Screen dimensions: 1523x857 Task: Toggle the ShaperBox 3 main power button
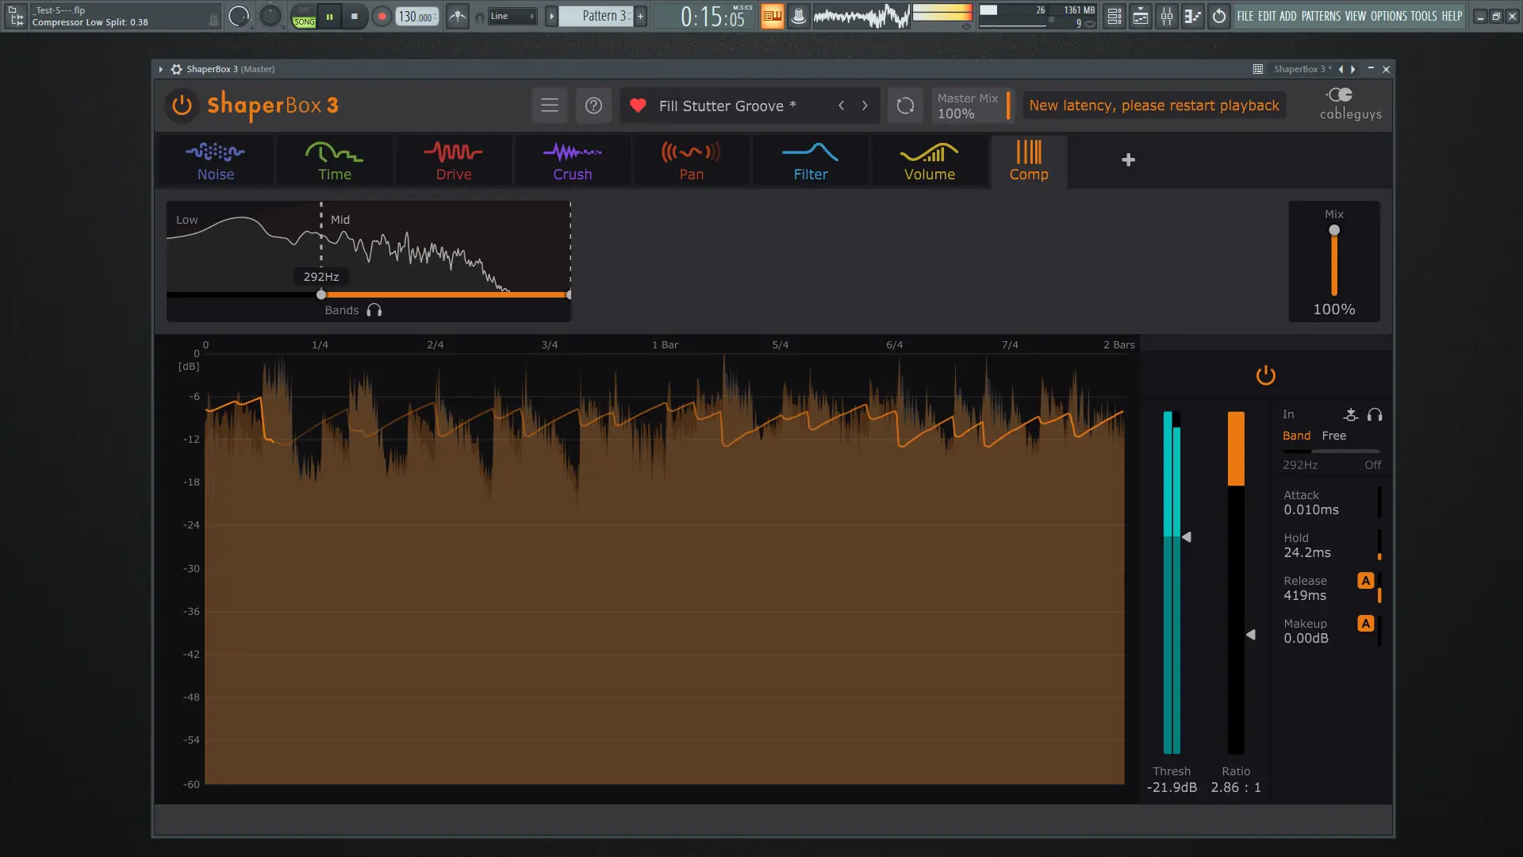(x=182, y=106)
